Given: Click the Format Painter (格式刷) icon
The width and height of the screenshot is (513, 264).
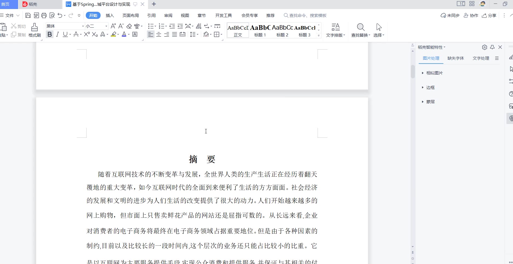Looking at the screenshot, I should (34, 30).
